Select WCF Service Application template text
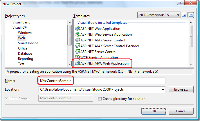Image resolution: width=200 pixels, height=121 pixels. (x=99, y=57)
